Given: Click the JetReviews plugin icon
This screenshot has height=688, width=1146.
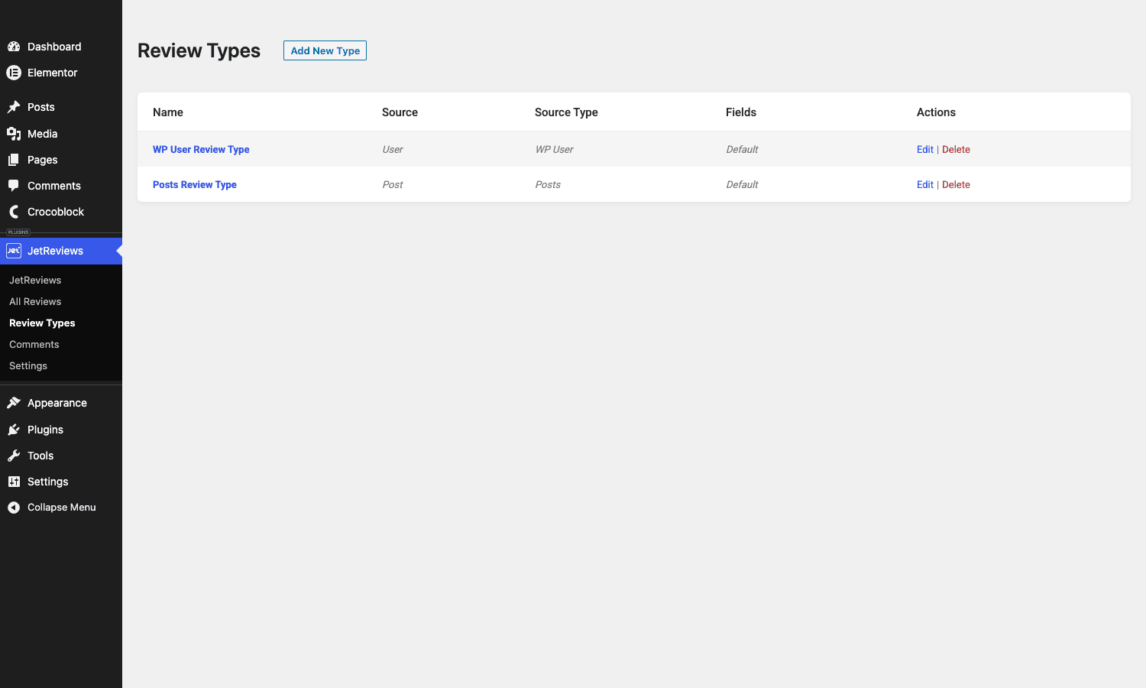Looking at the screenshot, I should [14, 251].
